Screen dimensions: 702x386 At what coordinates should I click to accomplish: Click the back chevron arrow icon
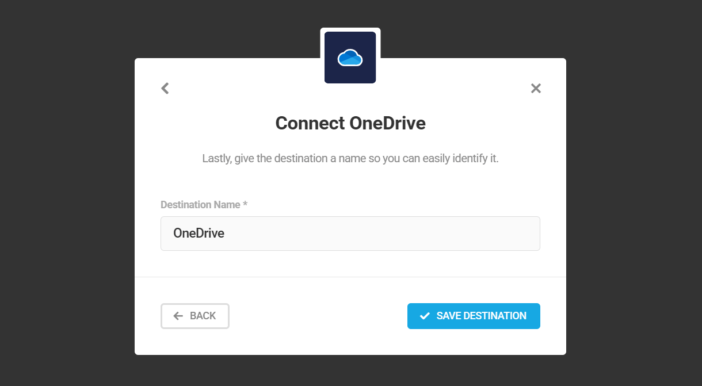[165, 88]
